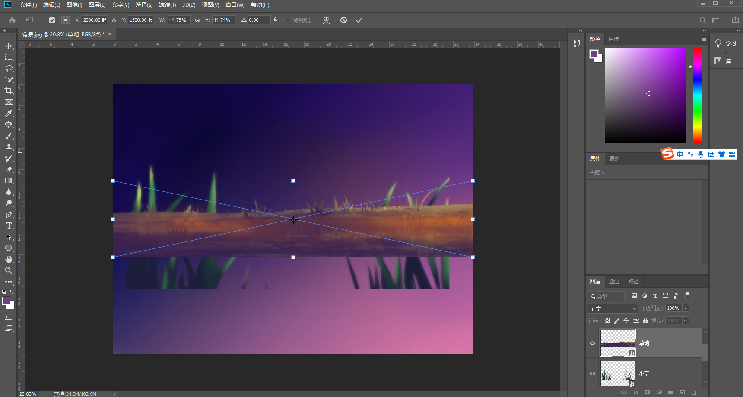Hide the 小草 layer

[x=592, y=374]
